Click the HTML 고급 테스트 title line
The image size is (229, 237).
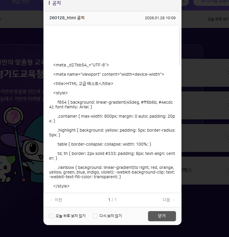coord(83,84)
